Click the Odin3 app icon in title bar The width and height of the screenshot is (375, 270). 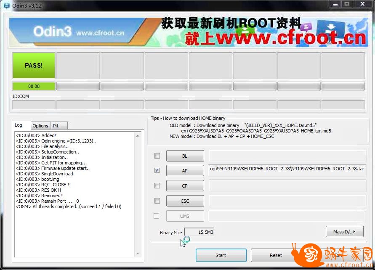[6, 5]
